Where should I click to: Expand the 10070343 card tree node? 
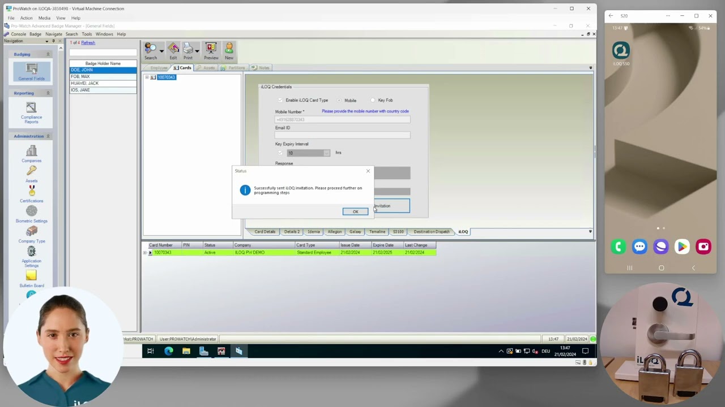[x=147, y=77]
